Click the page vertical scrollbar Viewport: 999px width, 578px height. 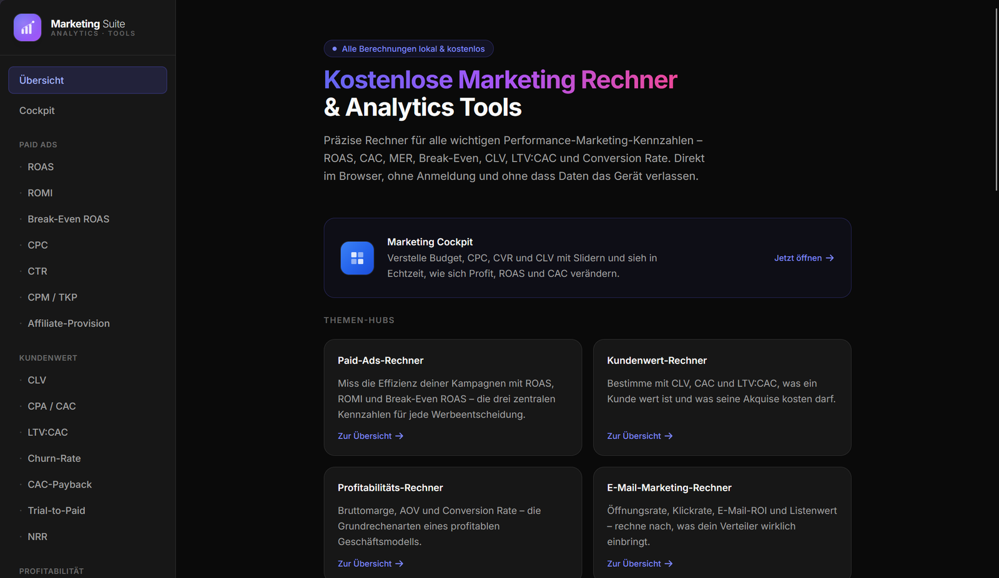click(x=996, y=100)
